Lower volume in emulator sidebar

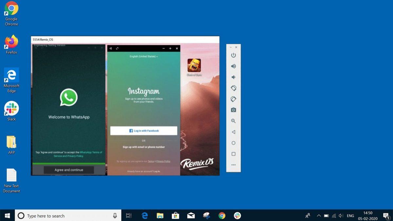tap(233, 77)
